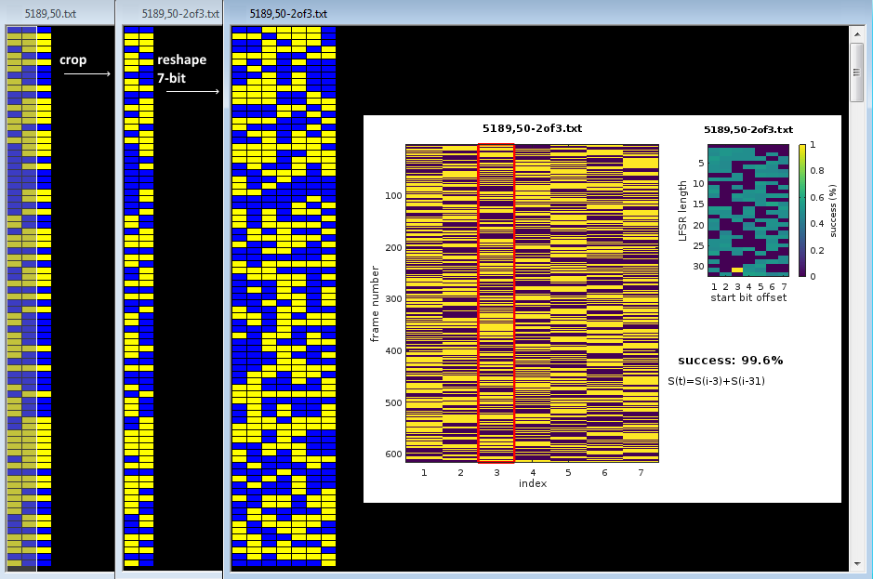Click the 'success: 99.6%' text

731,361
